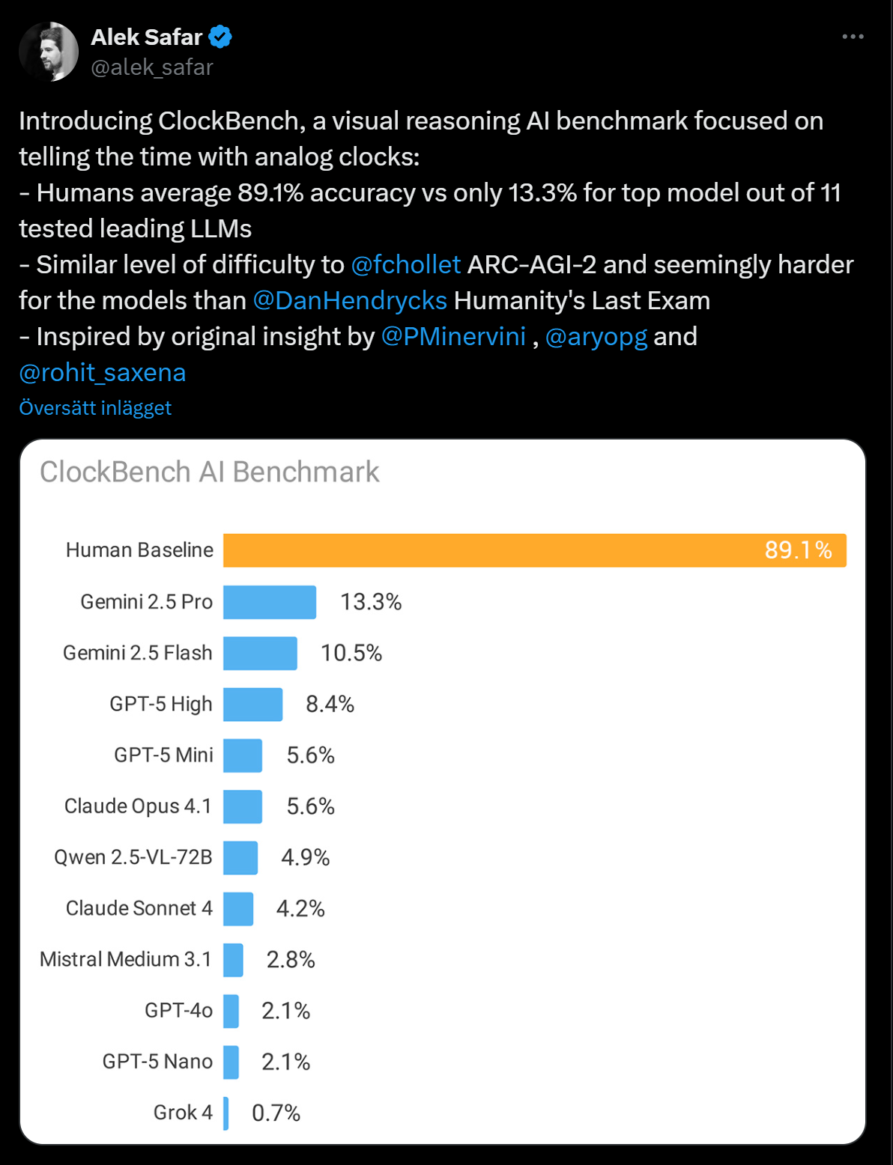Viewport: 893px width, 1165px height.
Task: Open the @fchollet mention
Action: pos(405,264)
